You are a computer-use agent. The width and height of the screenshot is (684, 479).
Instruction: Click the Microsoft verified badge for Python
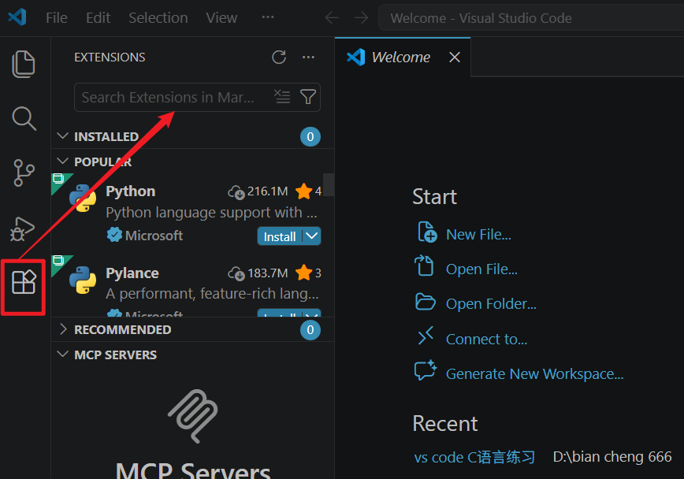[114, 235]
